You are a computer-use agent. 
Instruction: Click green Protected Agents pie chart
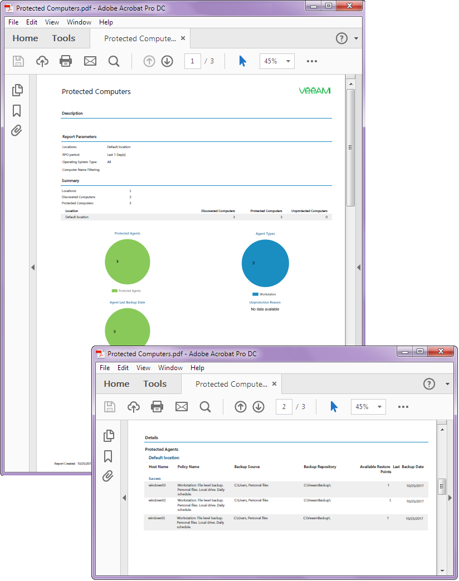[128, 262]
